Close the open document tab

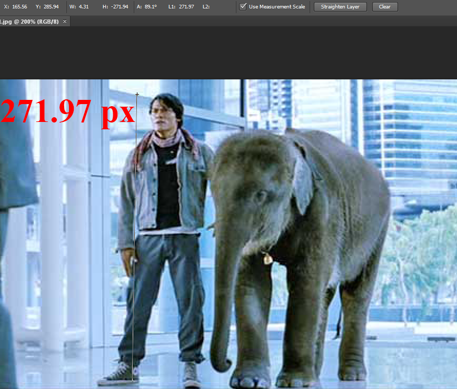point(65,22)
